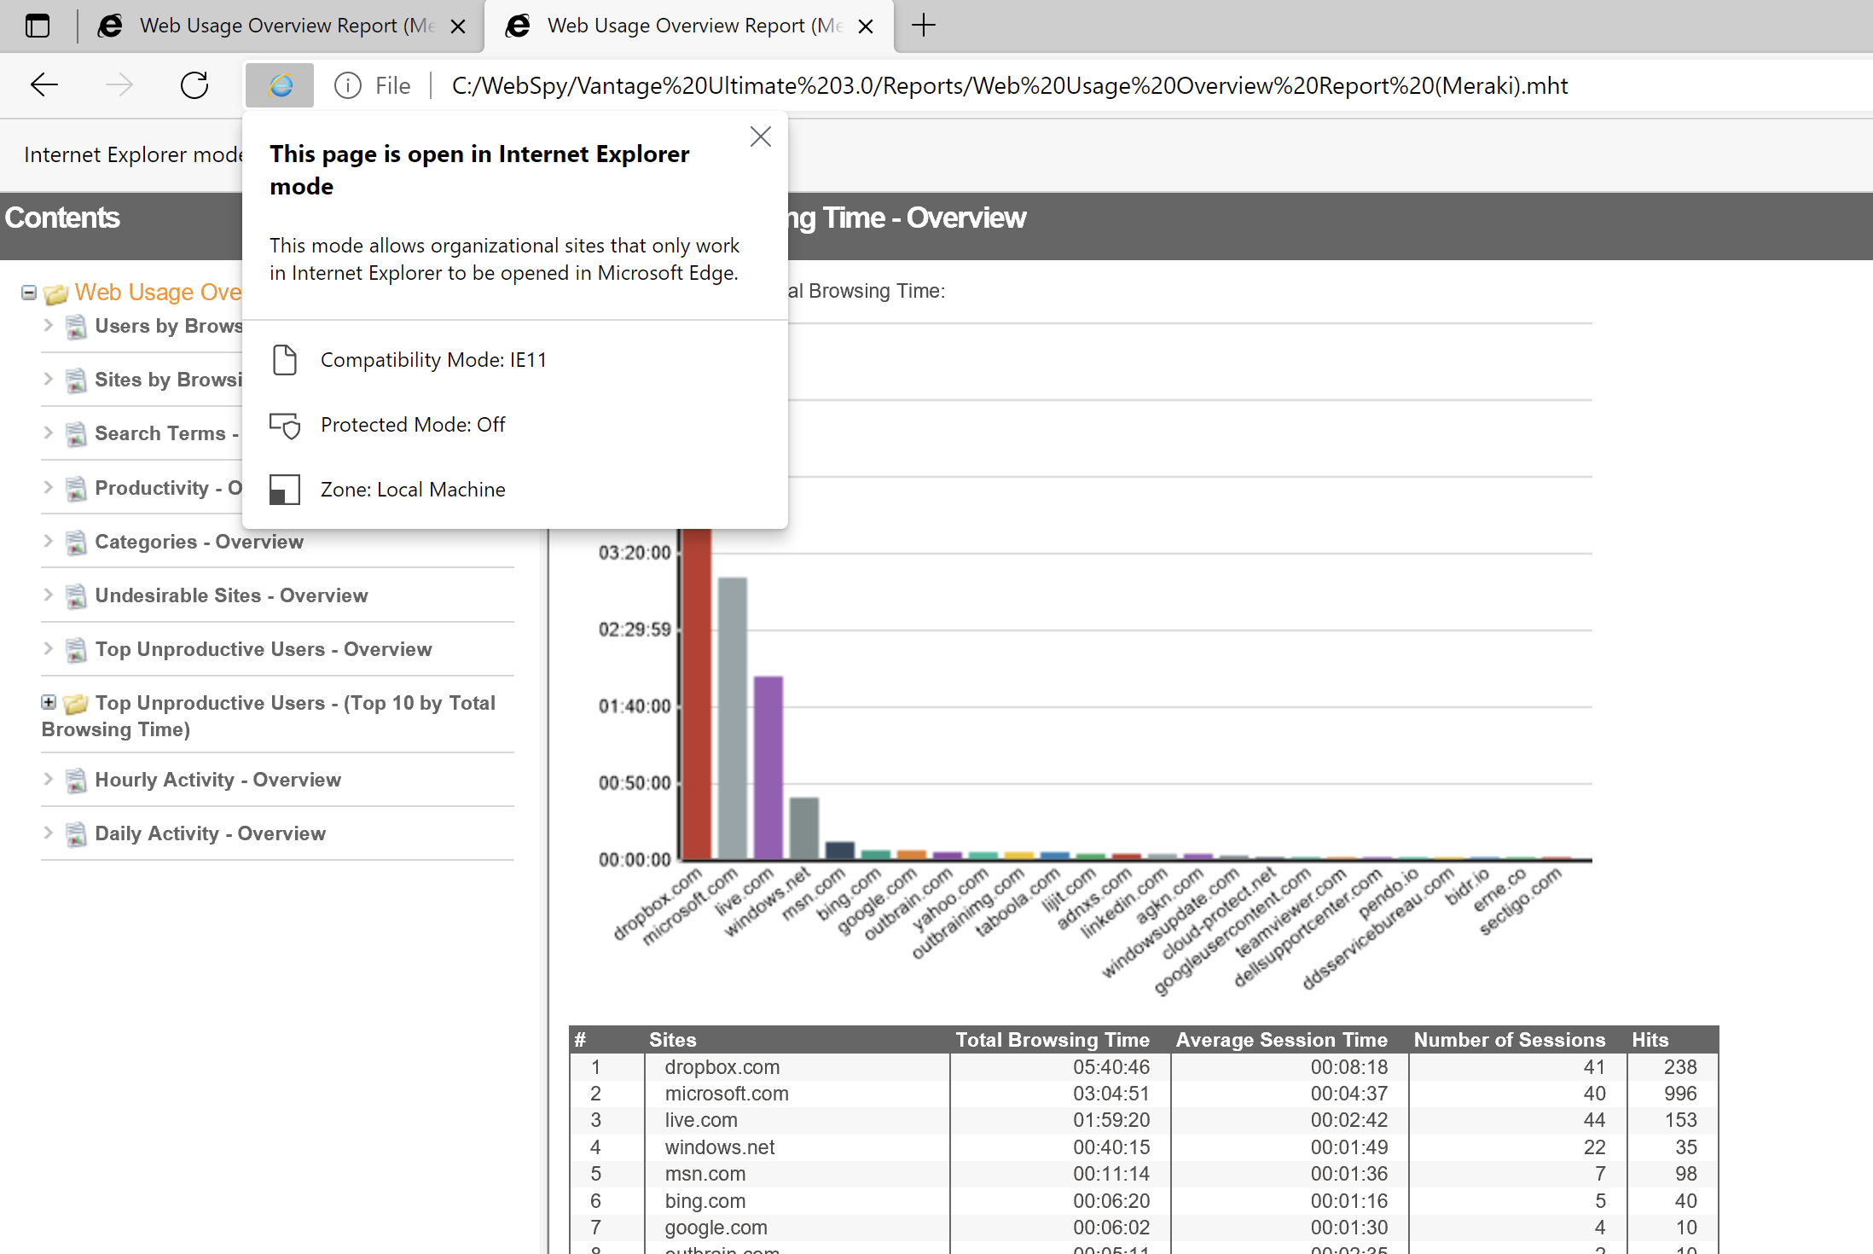Open a new tab with plus button
Image resolution: width=1873 pixels, height=1254 pixels.
[x=923, y=26]
